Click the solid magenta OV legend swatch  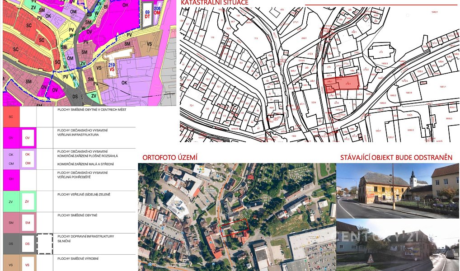(11, 138)
